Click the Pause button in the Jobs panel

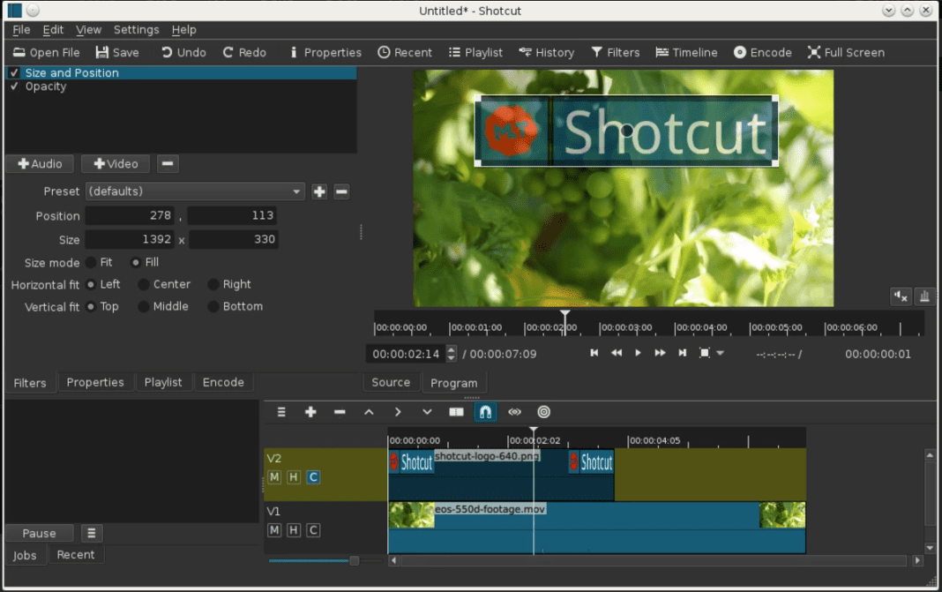(38, 533)
